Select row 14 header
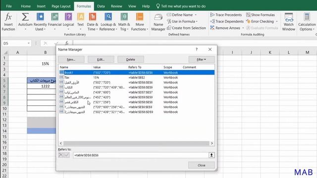Screen dimensions: 317x178 [4, 131]
